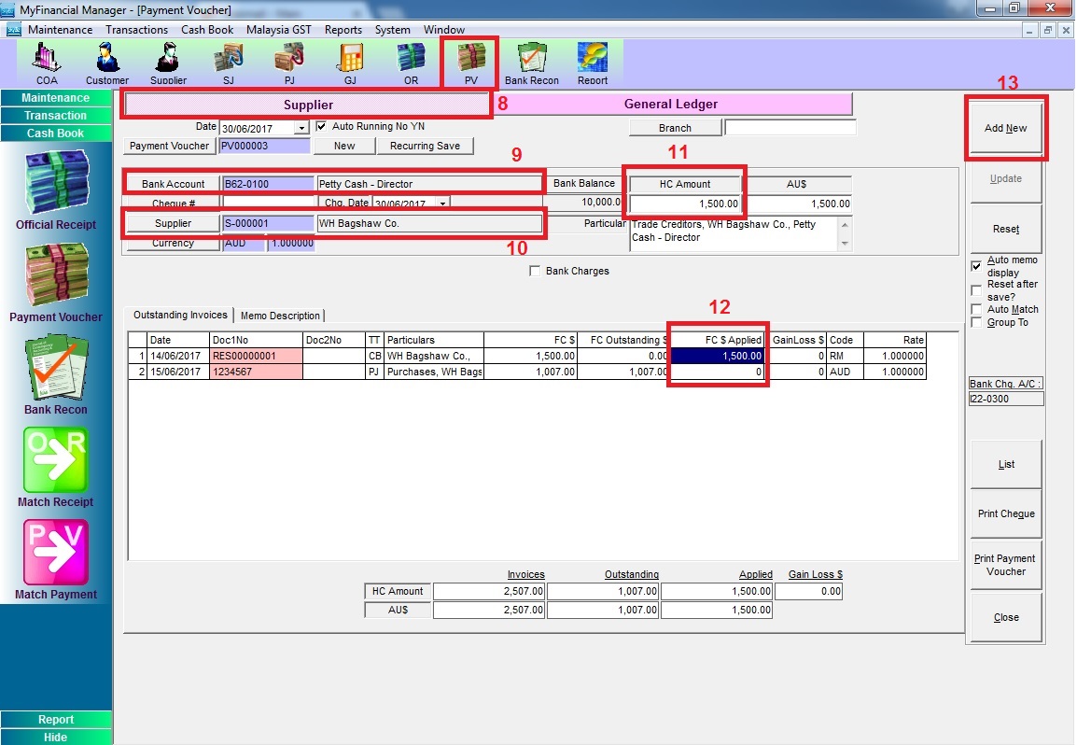Toggle the Auto Running No YN checkbox
Viewport: 1077px width, 745px height.
click(322, 126)
